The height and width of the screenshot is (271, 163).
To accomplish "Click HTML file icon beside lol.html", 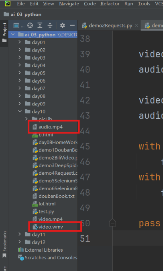I will (x=35, y=204).
